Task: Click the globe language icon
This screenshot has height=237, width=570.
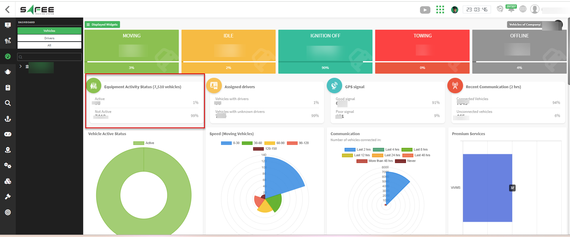Action: 523,9
